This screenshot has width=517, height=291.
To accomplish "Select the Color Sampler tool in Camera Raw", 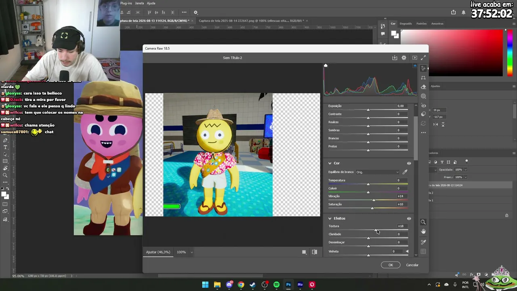I will 423,242.
